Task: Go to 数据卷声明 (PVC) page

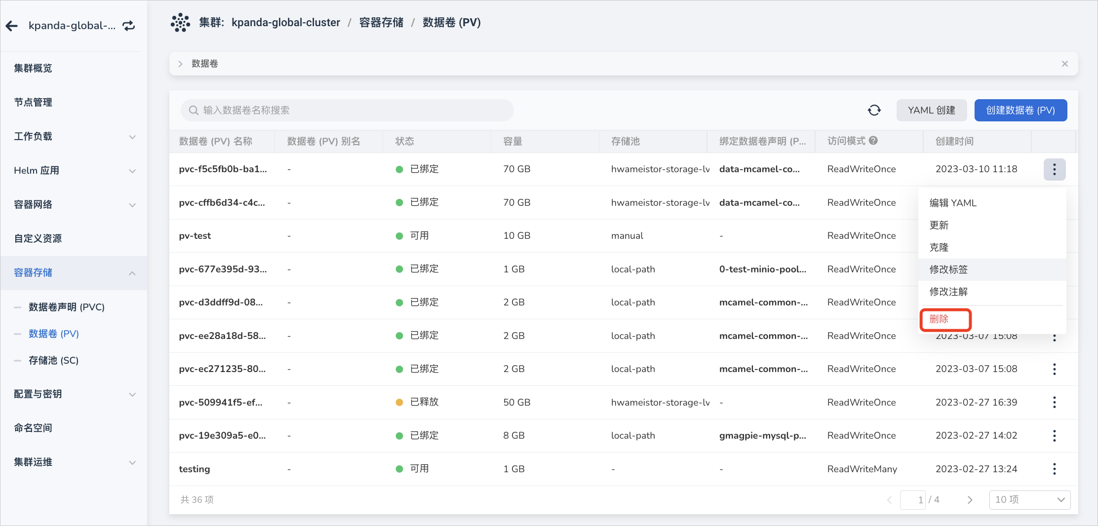Action: point(67,307)
